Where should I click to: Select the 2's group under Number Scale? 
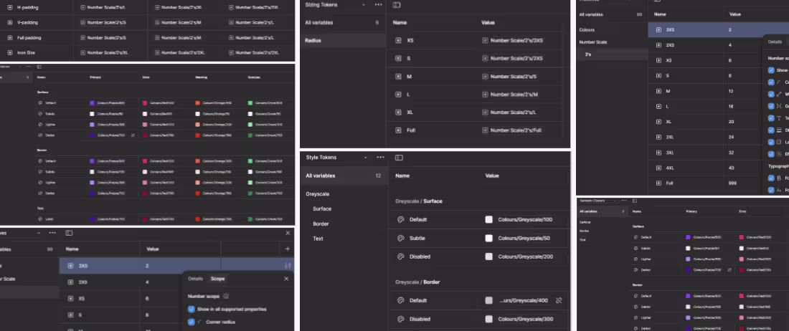click(587, 54)
